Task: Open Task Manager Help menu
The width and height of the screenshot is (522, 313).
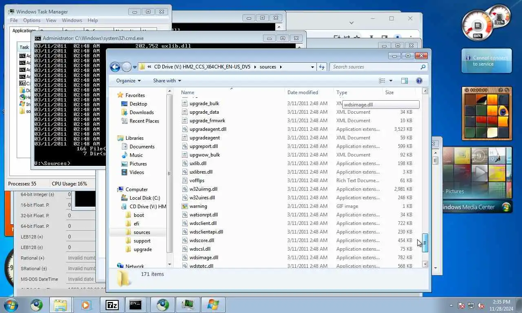Action: [93, 20]
